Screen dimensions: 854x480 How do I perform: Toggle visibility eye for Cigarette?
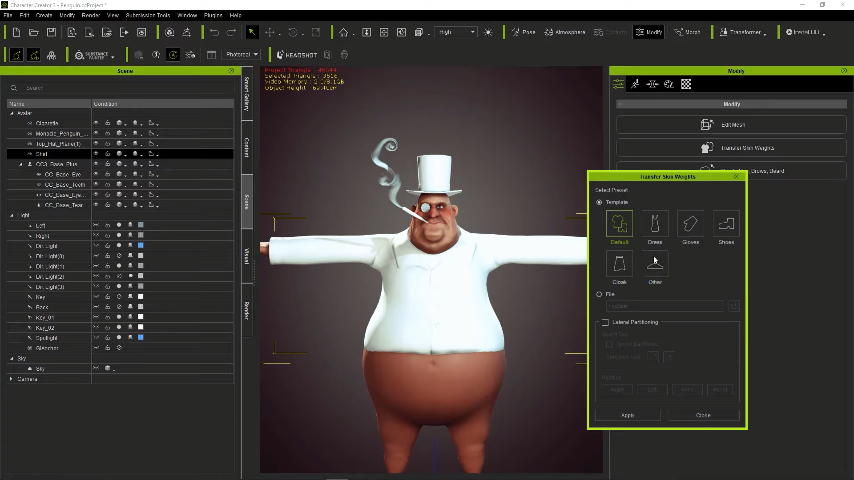96,123
